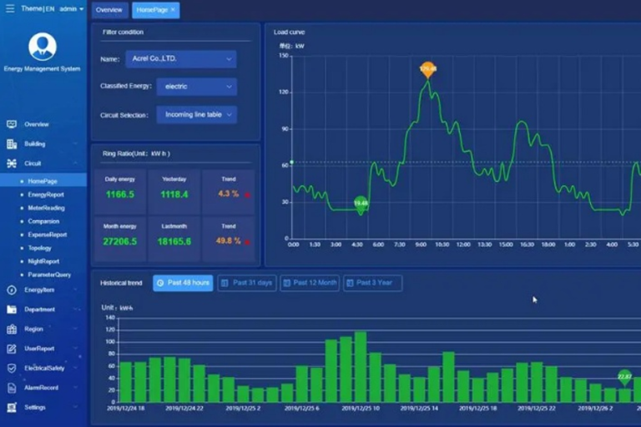This screenshot has width=641, height=427.
Task: Select the Past 48 hours range
Action: tap(183, 283)
